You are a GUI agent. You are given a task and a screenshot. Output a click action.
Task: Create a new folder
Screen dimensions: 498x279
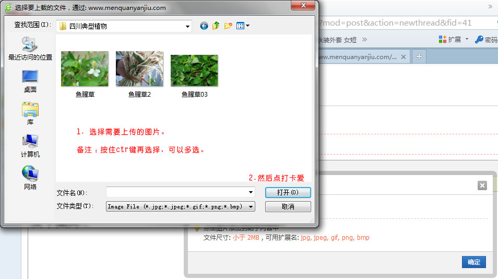pyautogui.click(x=228, y=26)
